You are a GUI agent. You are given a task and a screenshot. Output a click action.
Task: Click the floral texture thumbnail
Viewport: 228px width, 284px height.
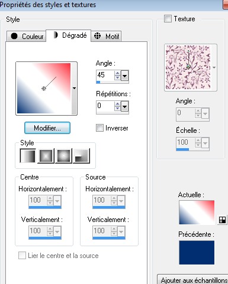pos(188,67)
